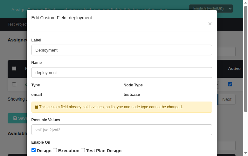Screen dimensions: 248x156
Task: Edit the Label field containing Deployment
Action: point(122,50)
